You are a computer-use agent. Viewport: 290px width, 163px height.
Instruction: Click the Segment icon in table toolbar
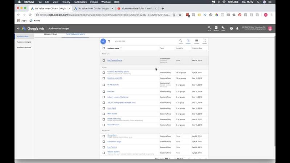point(188,41)
